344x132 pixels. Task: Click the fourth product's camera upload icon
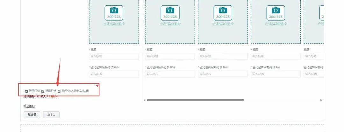(x=276, y=13)
